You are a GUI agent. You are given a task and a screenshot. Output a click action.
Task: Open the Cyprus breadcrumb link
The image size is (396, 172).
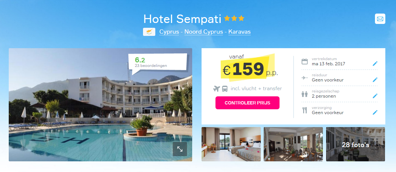point(169,32)
